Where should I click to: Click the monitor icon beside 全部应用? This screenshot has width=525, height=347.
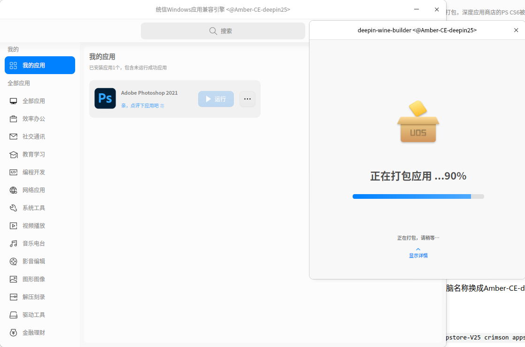point(14,101)
